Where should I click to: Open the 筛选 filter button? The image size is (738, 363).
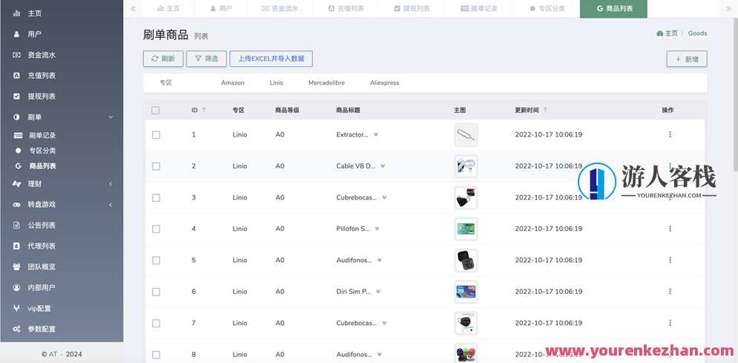[207, 59]
